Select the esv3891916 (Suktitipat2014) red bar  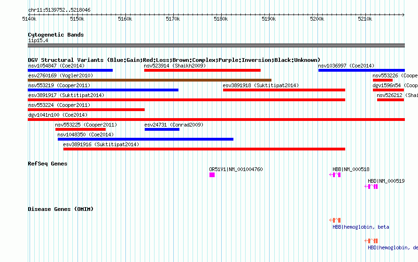pyautogui.click(x=204, y=149)
